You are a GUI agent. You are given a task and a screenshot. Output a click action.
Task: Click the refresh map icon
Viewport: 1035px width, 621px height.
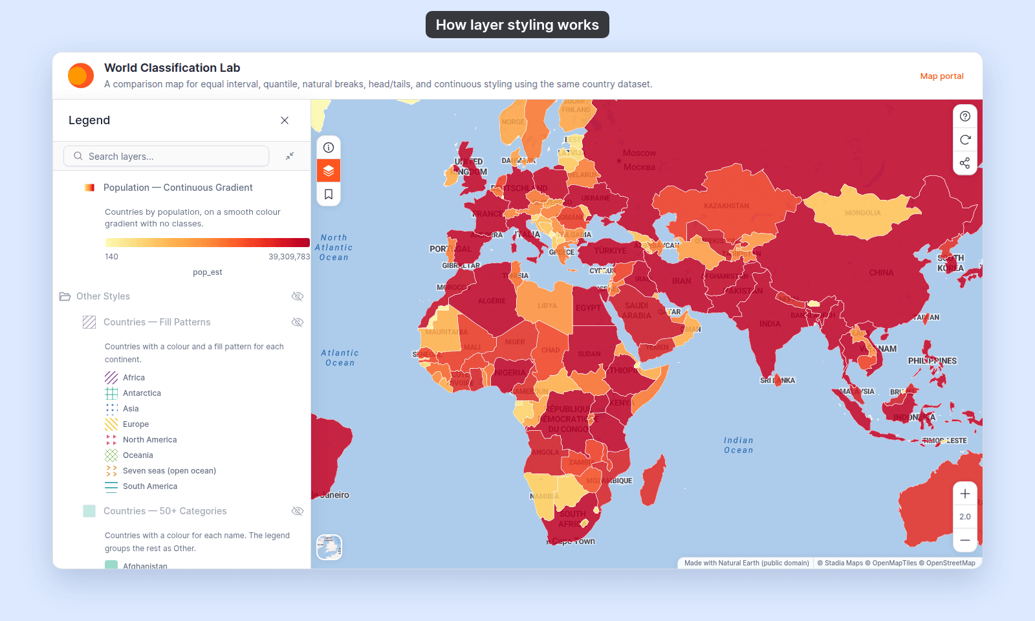965,140
